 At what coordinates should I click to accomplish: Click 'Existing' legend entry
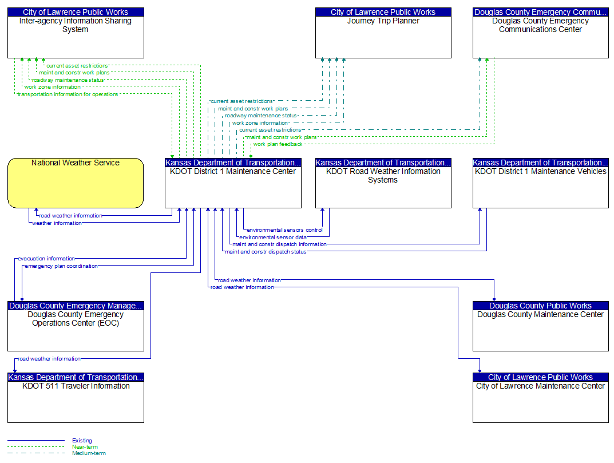point(82,441)
